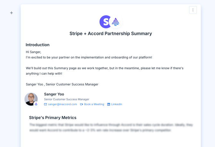Click the bold Sanger Yoo contact name

[54, 94]
